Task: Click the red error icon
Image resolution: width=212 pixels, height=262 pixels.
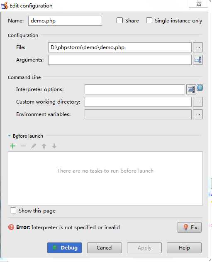Action: click(11, 227)
